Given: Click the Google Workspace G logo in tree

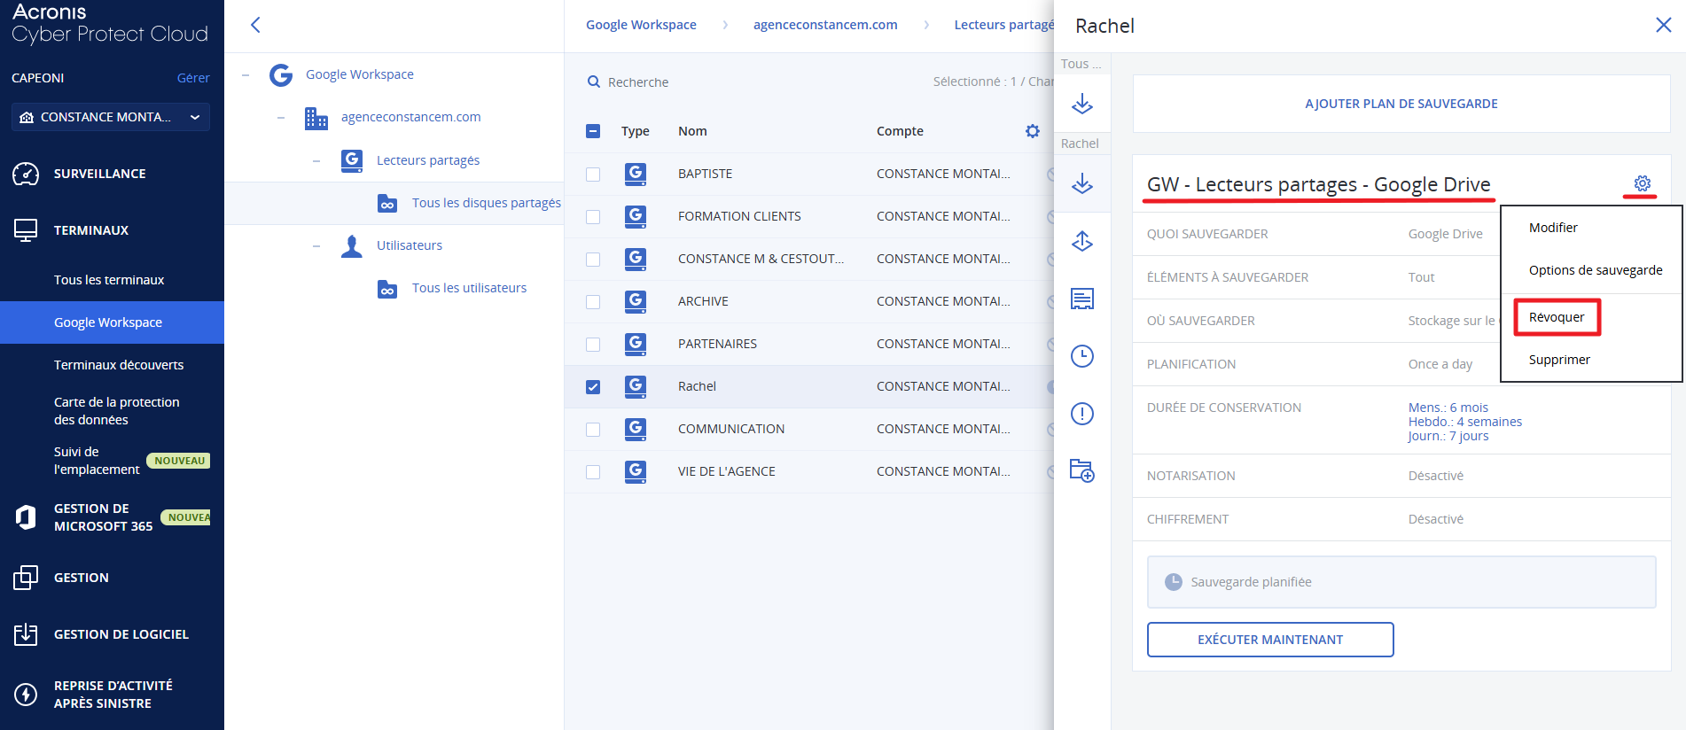Looking at the screenshot, I should (x=281, y=74).
